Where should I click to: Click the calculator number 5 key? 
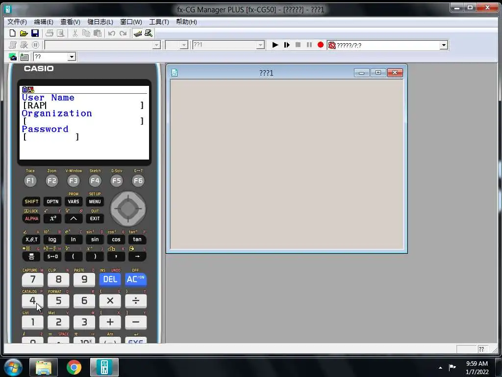[x=58, y=301]
